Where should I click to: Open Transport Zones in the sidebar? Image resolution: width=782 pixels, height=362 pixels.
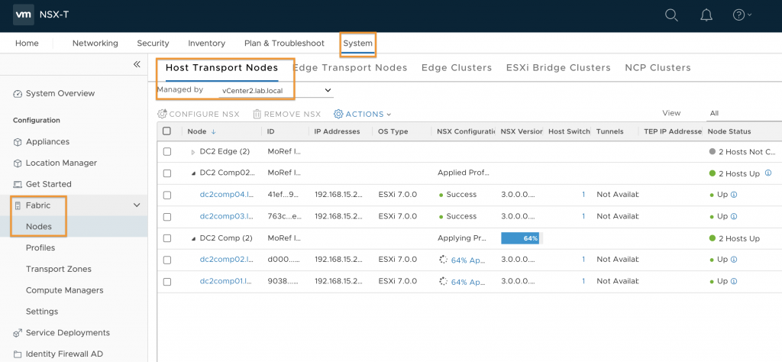pyautogui.click(x=59, y=269)
